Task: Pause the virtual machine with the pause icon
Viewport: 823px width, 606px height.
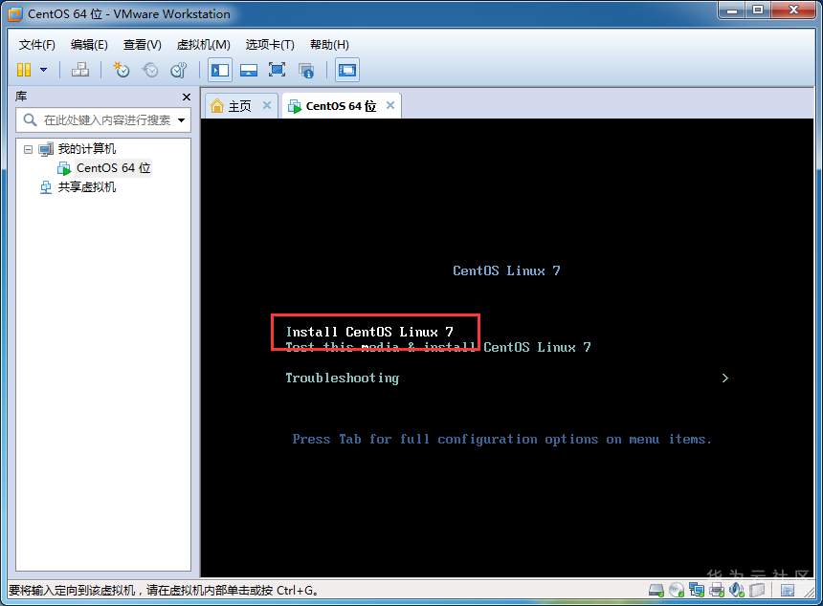Action: (24, 70)
